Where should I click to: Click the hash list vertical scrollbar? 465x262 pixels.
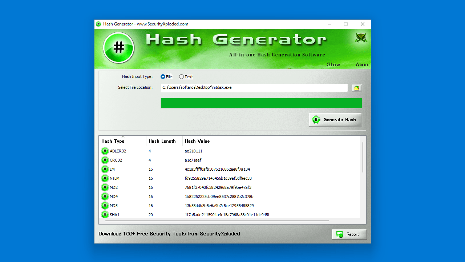click(363, 158)
